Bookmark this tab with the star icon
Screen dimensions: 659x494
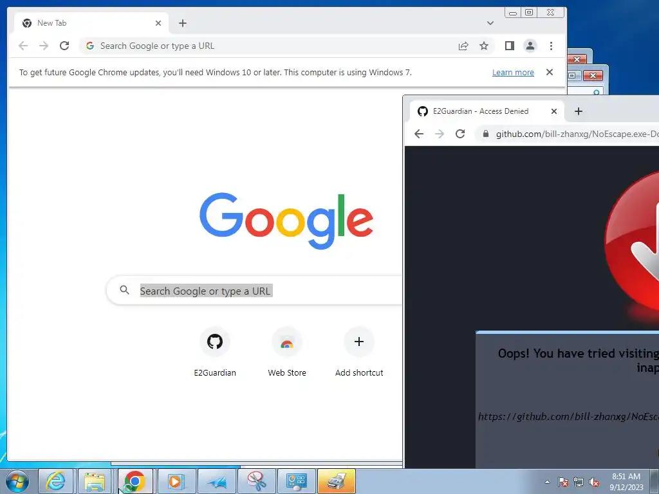(484, 46)
